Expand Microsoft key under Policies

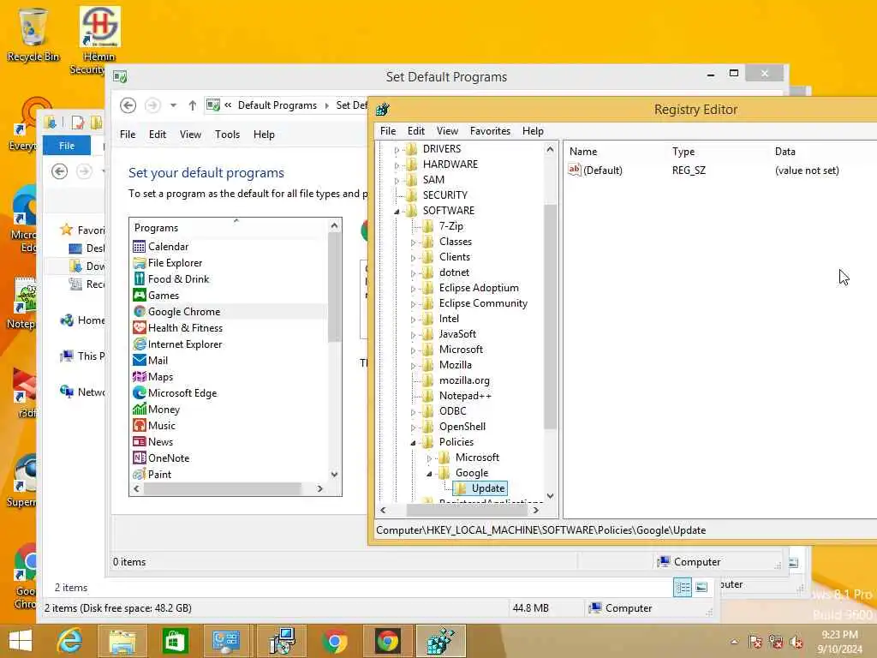(429, 458)
